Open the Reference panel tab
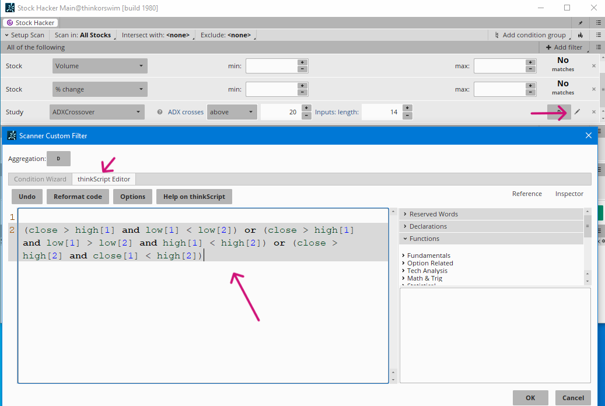605x406 pixels. click(x=527, y=194)
